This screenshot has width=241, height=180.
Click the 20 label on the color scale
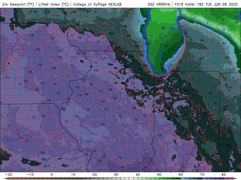click(95, 175)
